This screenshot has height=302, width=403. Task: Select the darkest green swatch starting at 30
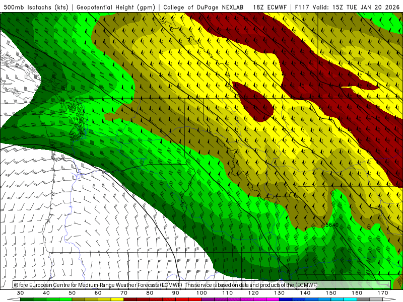point(27,299)
